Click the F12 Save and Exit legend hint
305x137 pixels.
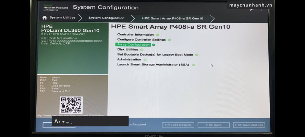click(x=55, y=91)
